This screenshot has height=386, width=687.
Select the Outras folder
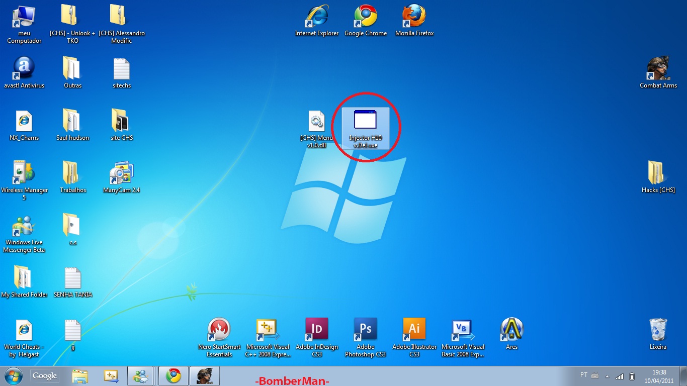(x=72, y=73)
